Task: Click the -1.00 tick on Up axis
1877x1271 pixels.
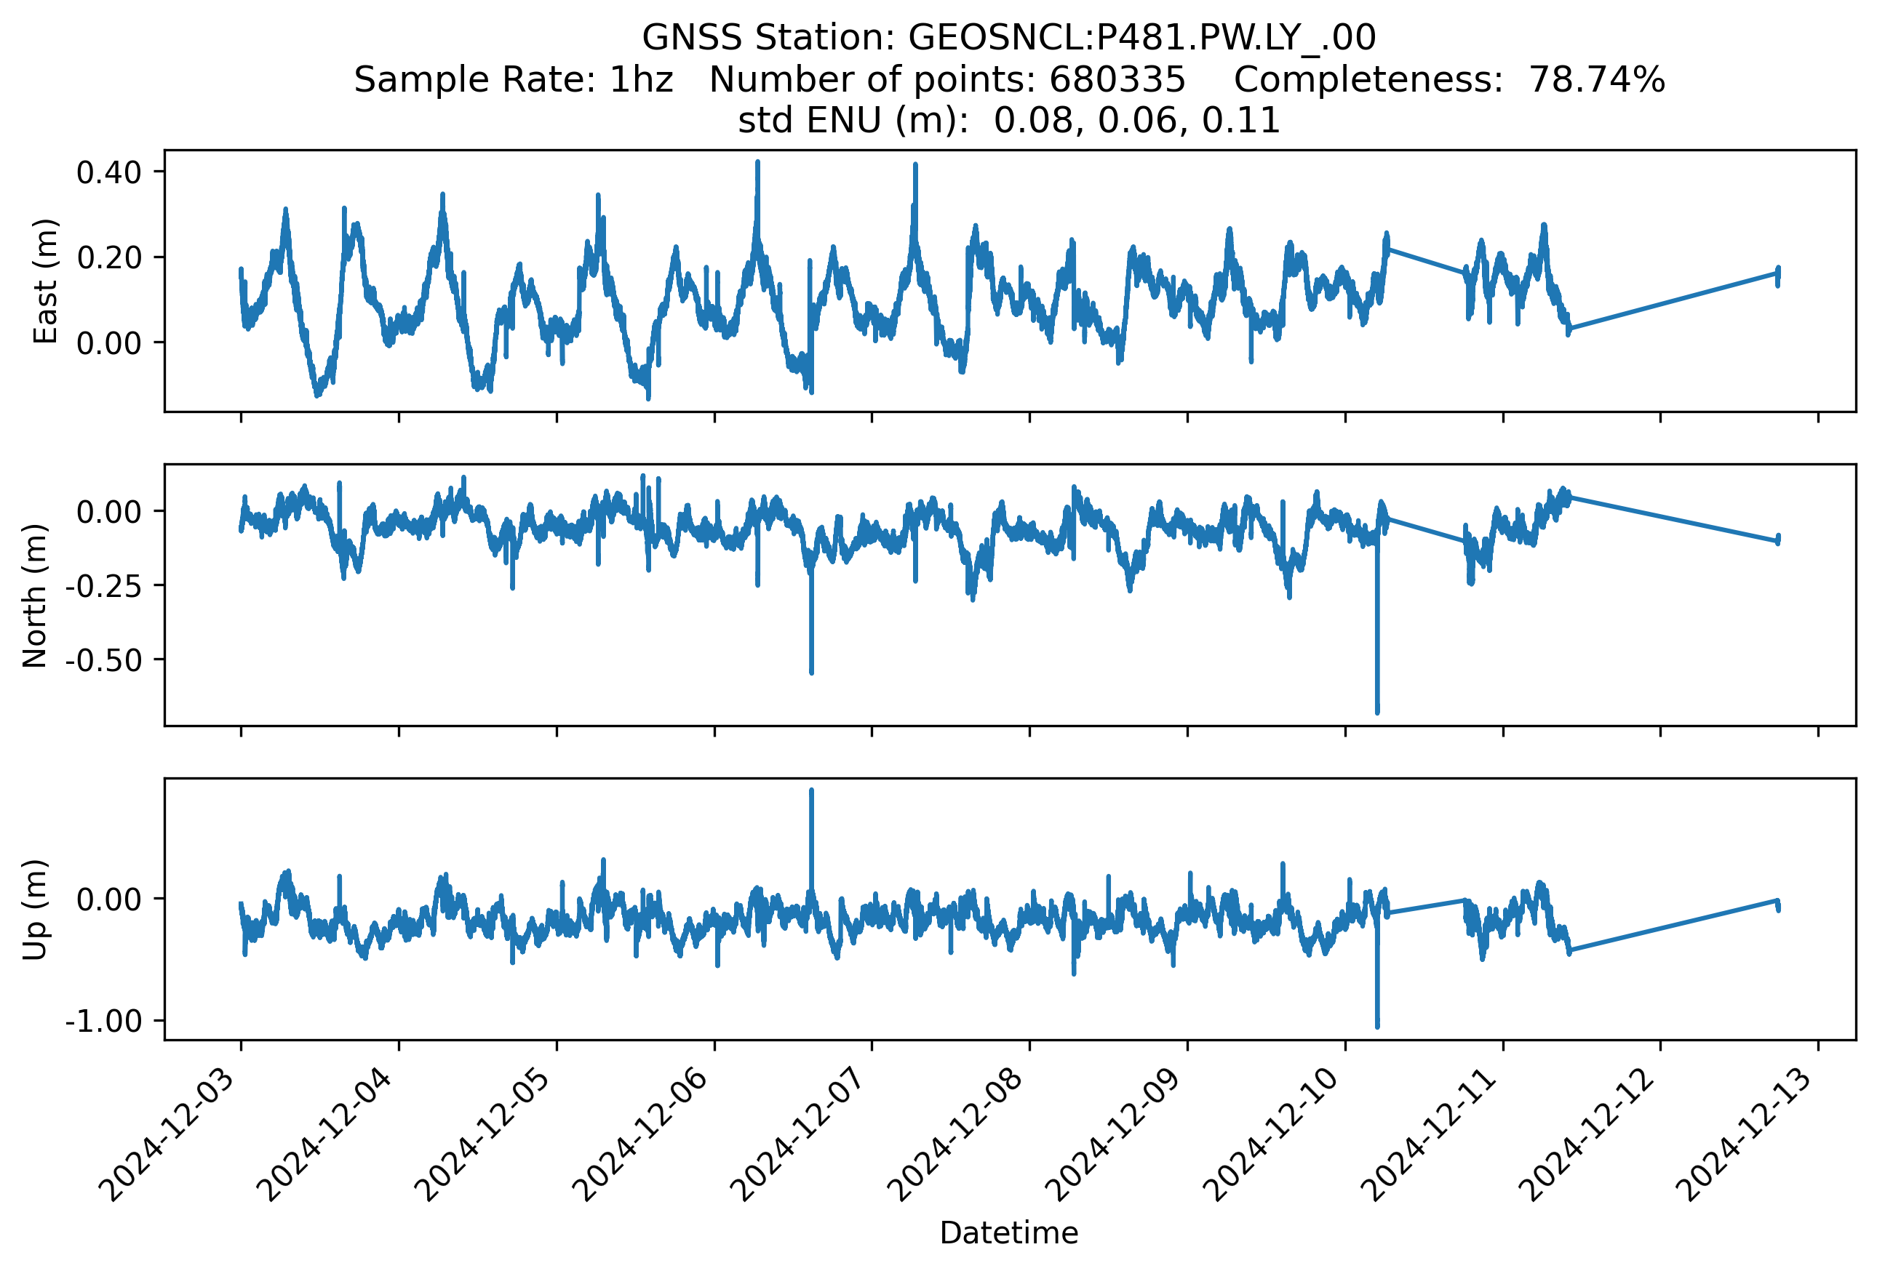Action: [x=103, y=1022]
